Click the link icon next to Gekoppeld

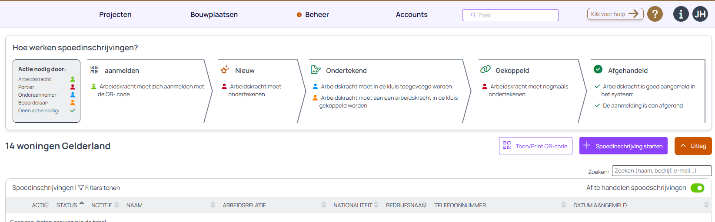tap(485, 69)
